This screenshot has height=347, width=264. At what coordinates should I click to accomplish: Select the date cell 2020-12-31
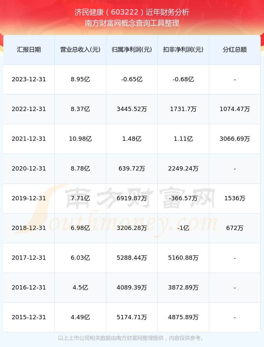click(29, 169)
